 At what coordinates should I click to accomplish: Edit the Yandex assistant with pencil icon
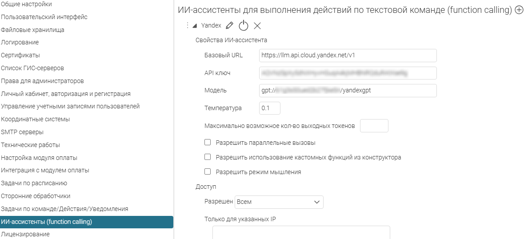pos(230,25)
